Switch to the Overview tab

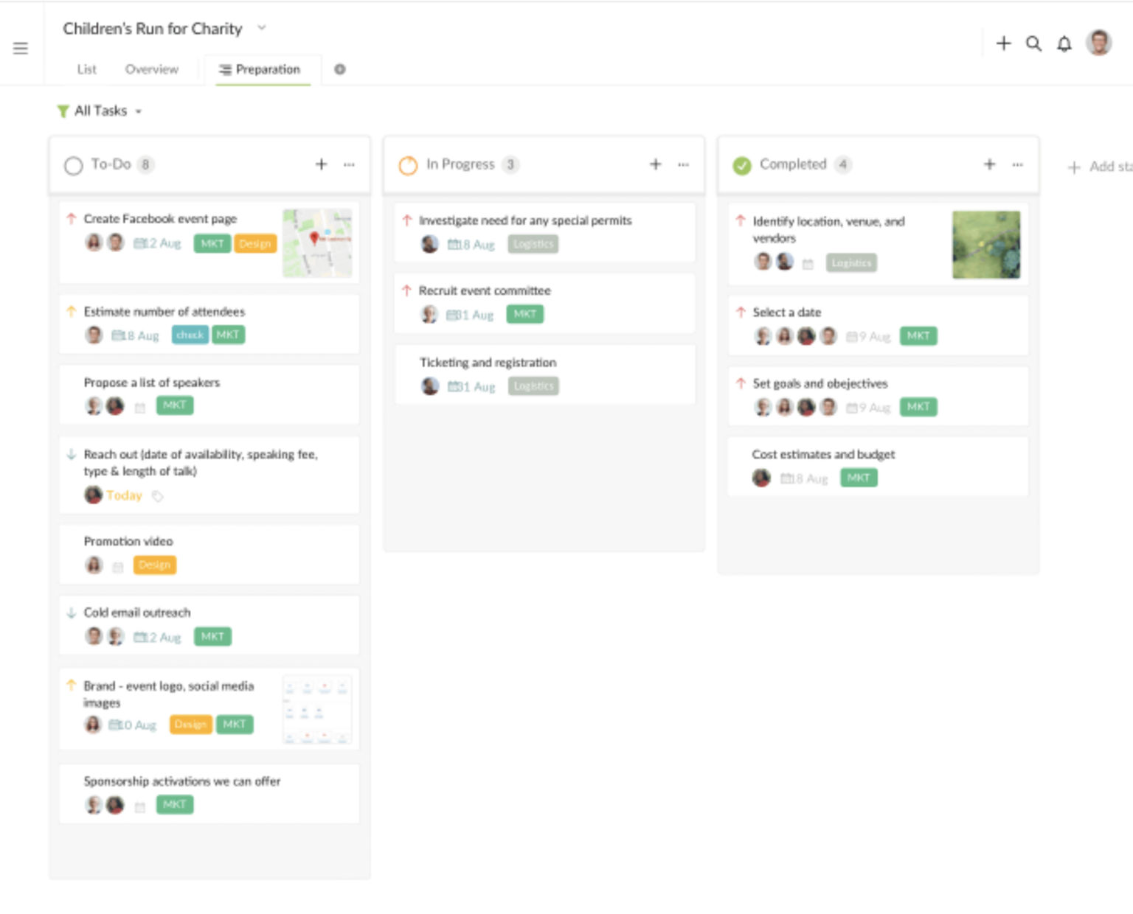151,69
